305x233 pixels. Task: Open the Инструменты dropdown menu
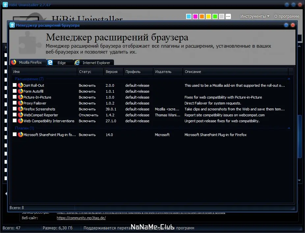click(255, 16)
